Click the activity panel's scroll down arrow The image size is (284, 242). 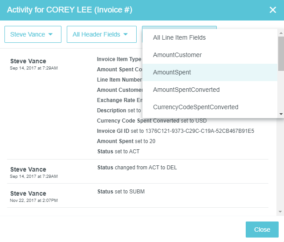[x=280, y=212]
